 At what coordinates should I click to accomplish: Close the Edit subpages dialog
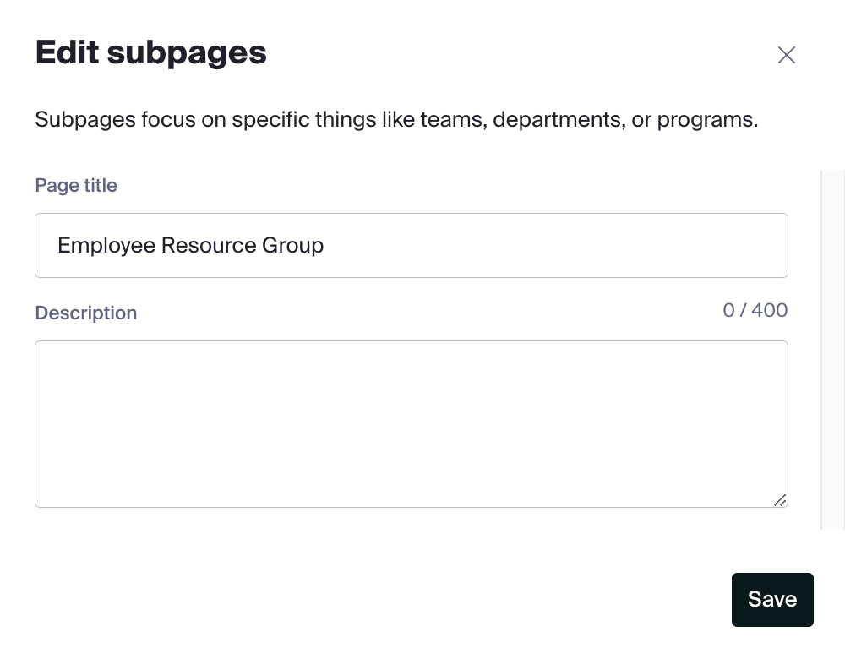786,54
